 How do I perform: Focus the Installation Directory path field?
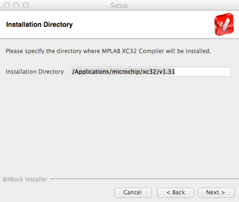[x=150, y=72]
